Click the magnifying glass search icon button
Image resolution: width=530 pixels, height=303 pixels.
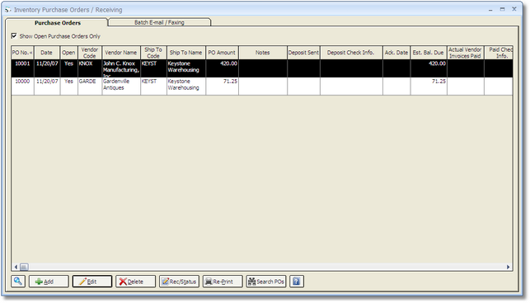point(18,281)
